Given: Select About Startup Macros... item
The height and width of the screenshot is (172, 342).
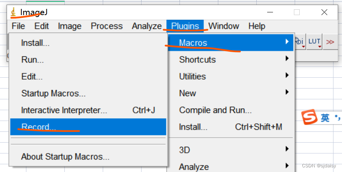Looking at the screenshot, I should pyautogui.click(x=88, y=157).
